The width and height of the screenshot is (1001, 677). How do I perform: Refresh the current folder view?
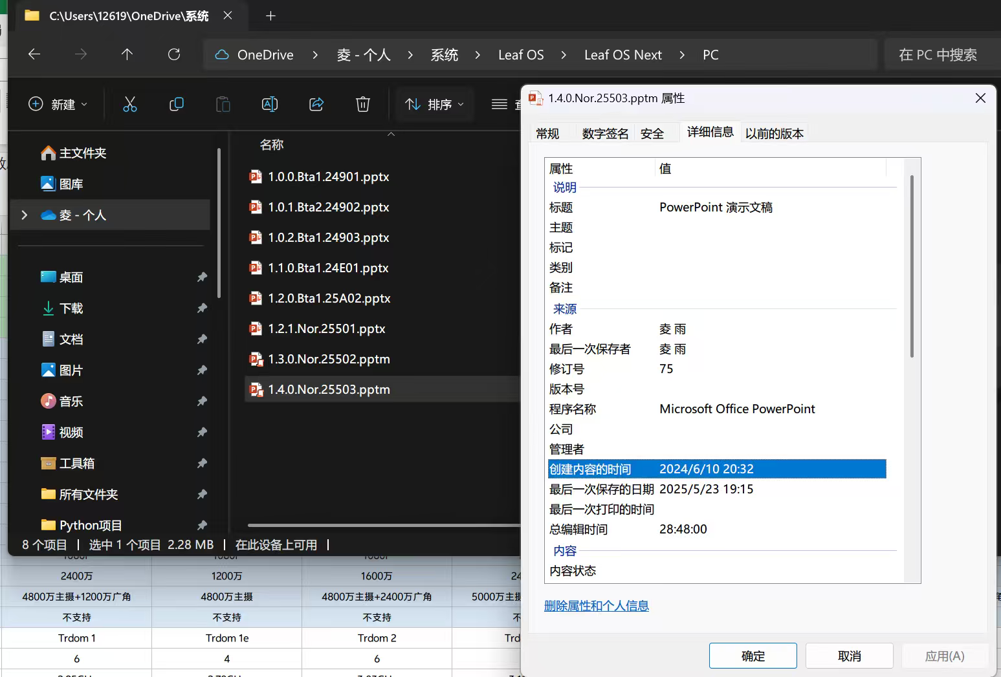pos(174,55)
